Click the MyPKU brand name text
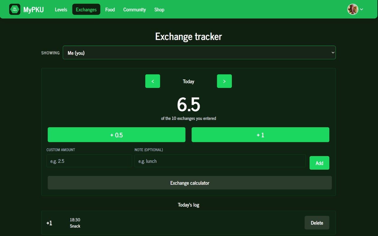378x236 pixels. pyautogui.click(x=34, y=10)
